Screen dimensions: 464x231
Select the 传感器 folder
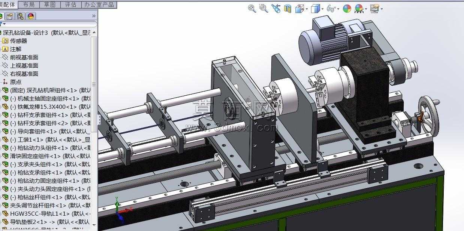[x=18, y=41]
